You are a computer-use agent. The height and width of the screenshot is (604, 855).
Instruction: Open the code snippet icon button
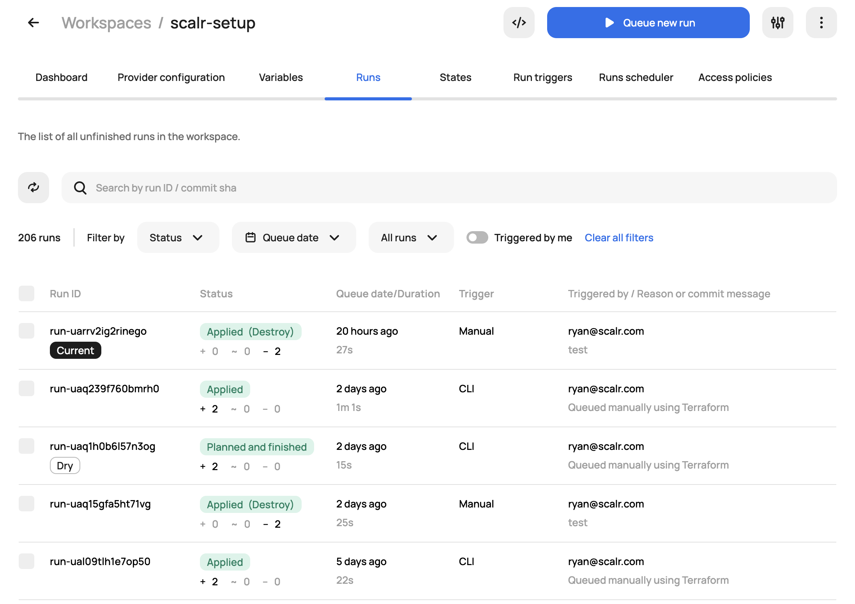(519, 23)
